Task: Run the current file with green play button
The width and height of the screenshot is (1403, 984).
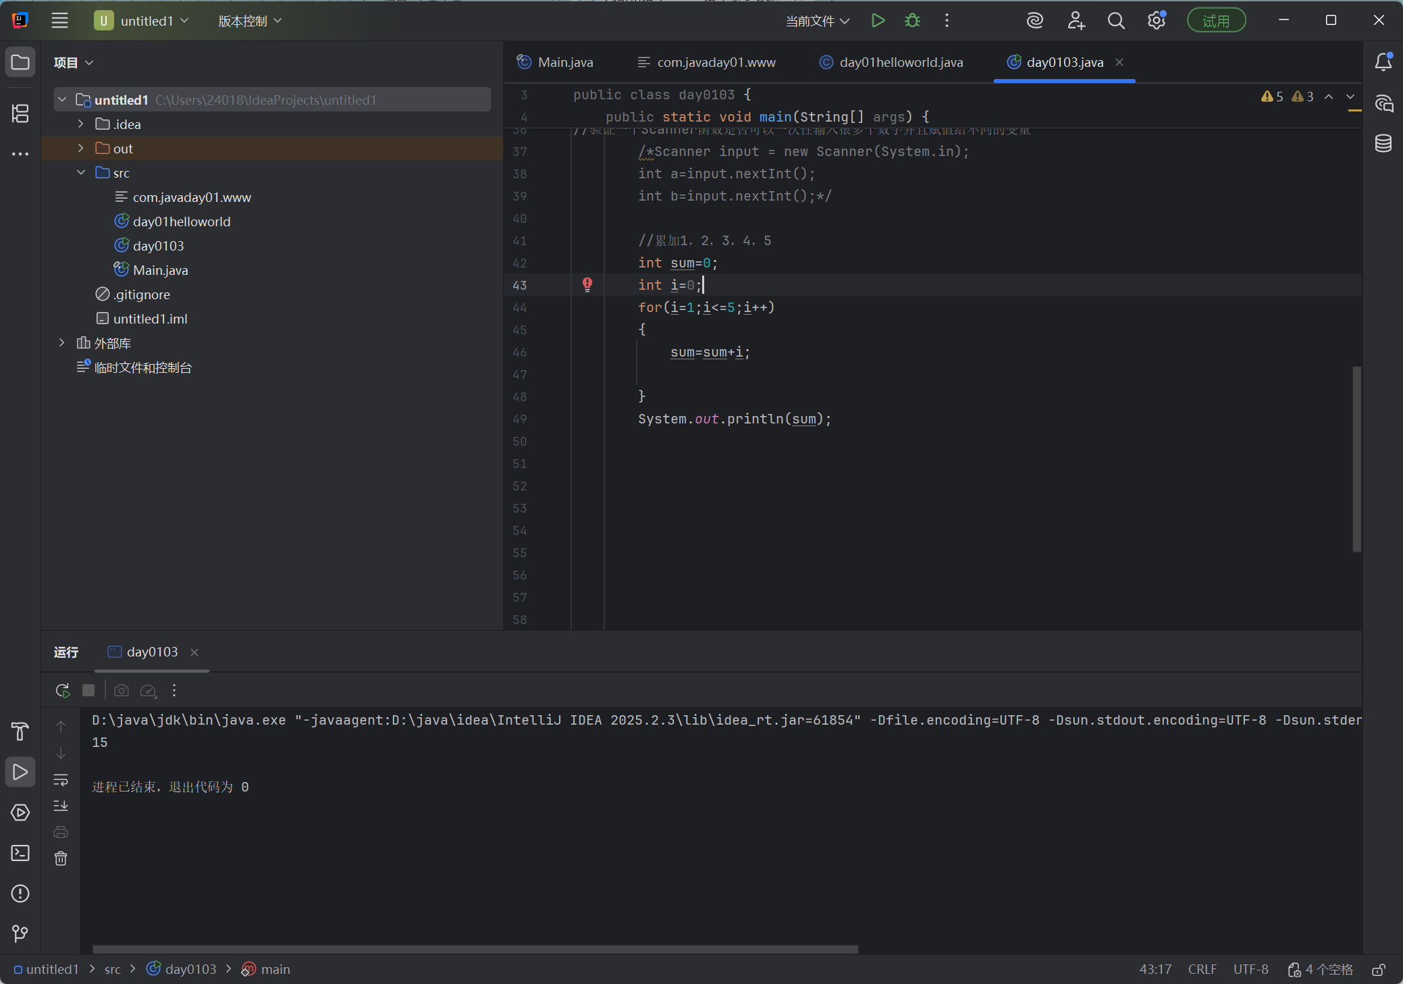Action: 878,21
